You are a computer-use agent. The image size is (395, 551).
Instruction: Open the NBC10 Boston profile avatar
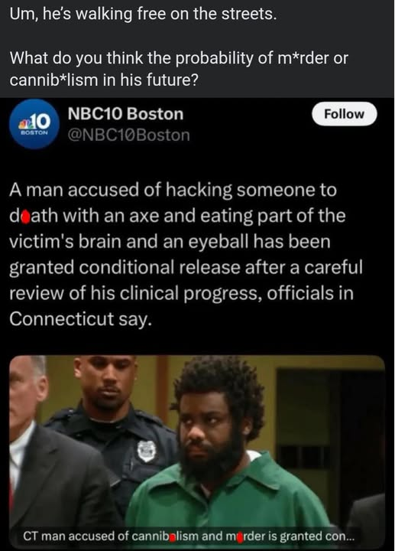click(34, 125)
